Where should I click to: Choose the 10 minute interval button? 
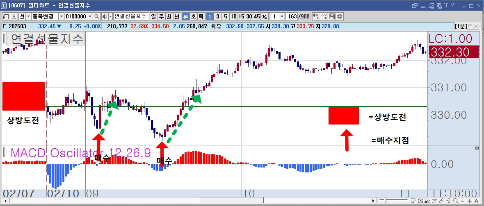click(x=234, y=16)
